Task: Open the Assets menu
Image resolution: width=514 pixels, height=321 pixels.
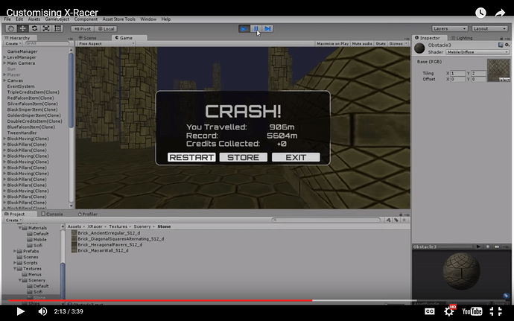Action: coord(34,19)
